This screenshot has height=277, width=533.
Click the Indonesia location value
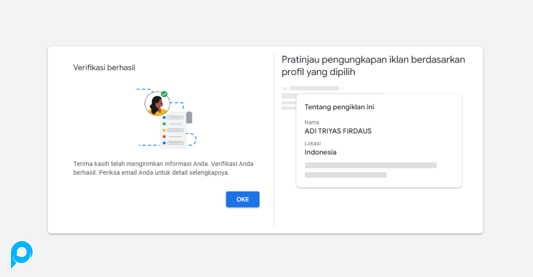click(x=320, y=152)
